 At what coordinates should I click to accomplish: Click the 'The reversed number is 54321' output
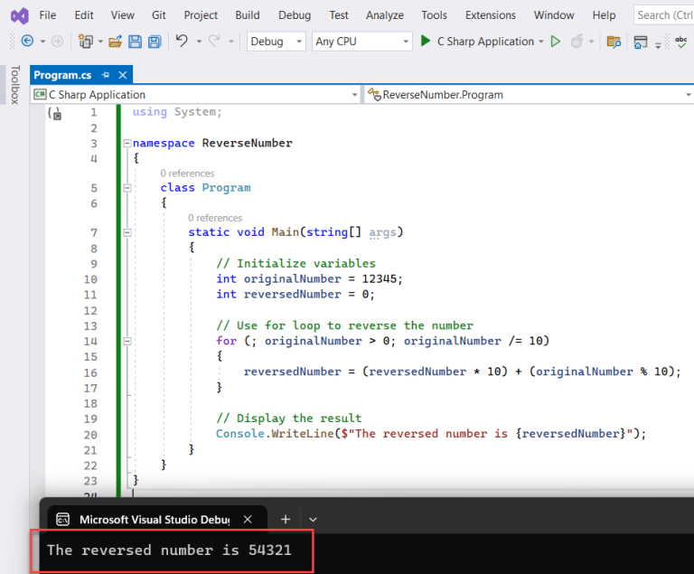pyautogui.click(x=170, y=550)
